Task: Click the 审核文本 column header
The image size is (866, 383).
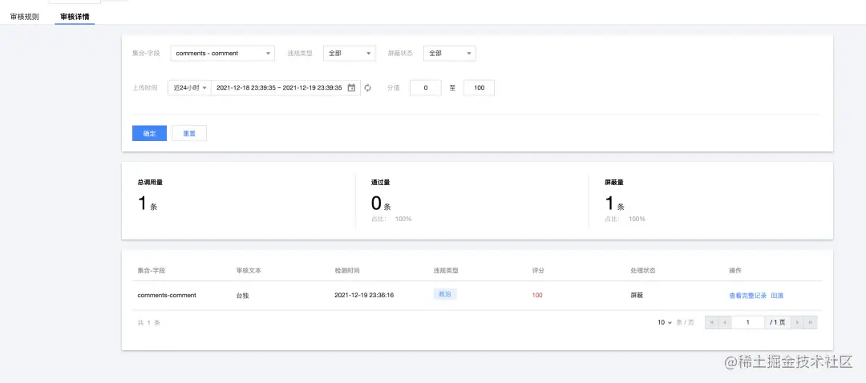Action: 249,271
